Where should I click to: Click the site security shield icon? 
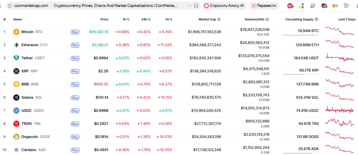[10, 6]
